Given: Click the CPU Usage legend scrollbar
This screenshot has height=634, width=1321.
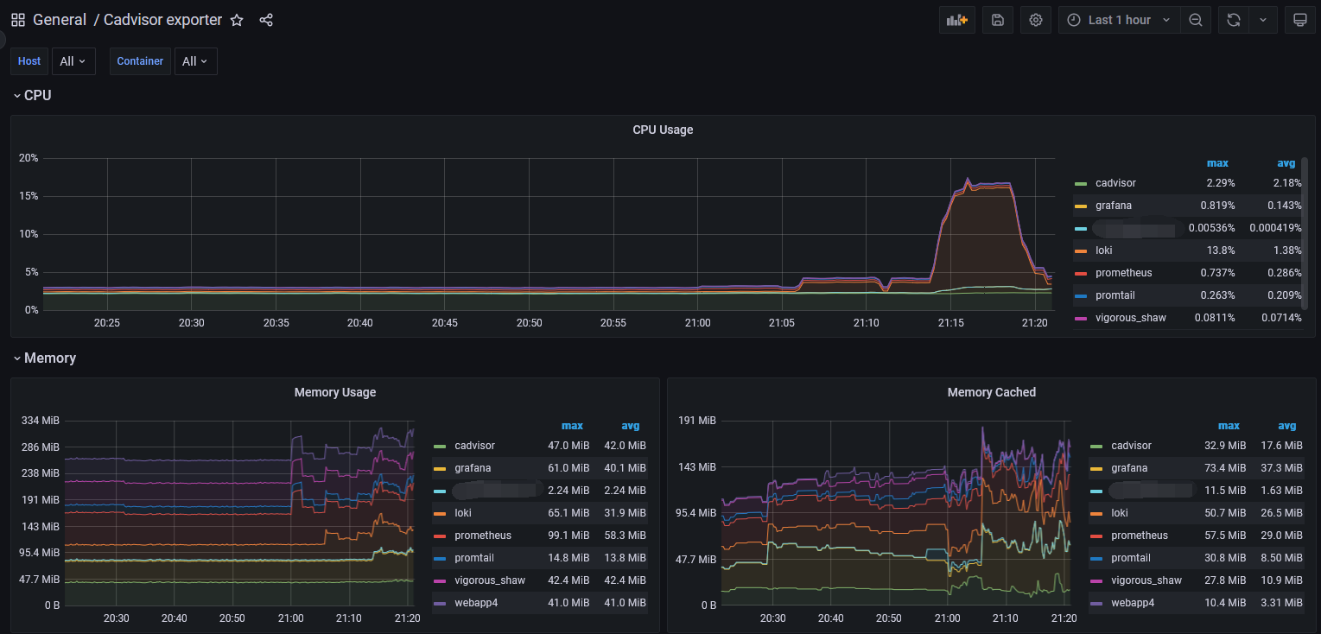Looking at the screenshot, I should pyautogui.click(x=1305, y=233).
